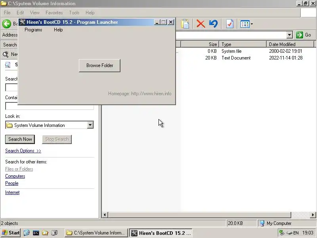
Task: Open the Edit menu in Explorer
Action: pyautogui.click(x=20, y=13)
